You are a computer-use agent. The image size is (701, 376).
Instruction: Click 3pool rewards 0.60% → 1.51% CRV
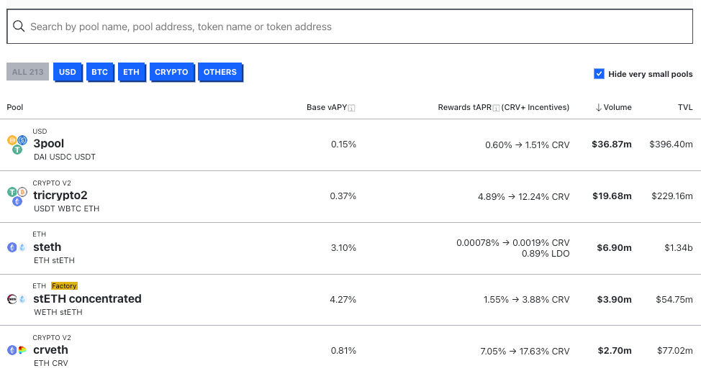[x=527, y=145]
